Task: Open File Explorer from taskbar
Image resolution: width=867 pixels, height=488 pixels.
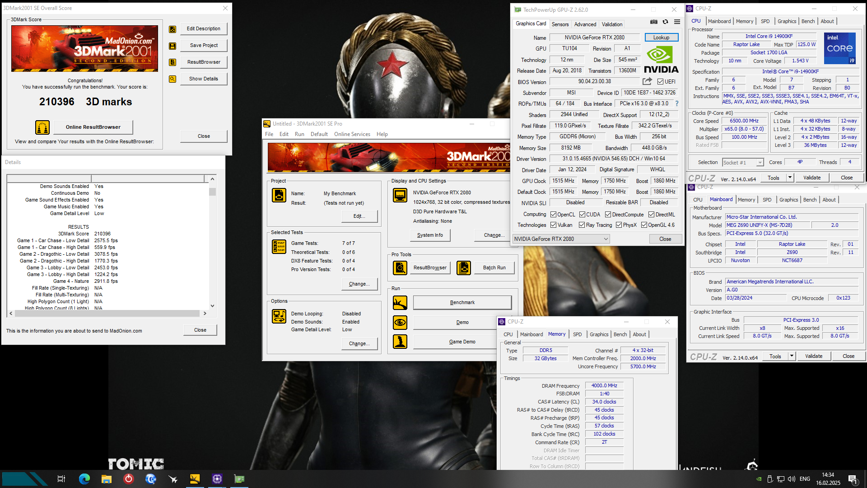Action: (x=107, y=479)
